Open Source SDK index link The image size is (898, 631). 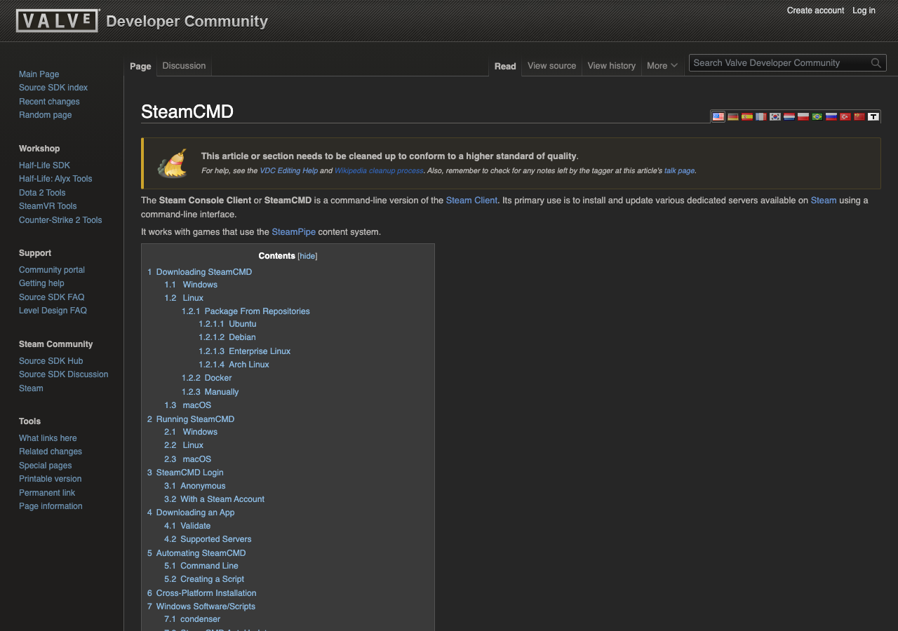pos(53,88)
